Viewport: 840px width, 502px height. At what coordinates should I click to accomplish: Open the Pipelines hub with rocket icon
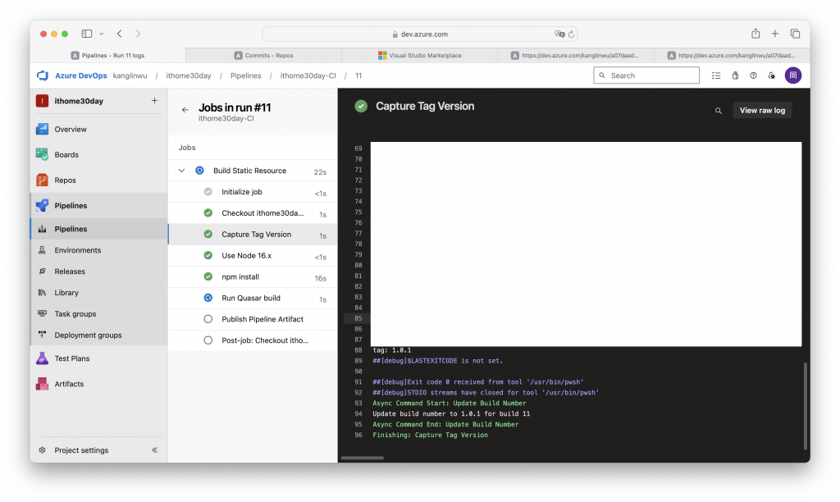point(99,206)
